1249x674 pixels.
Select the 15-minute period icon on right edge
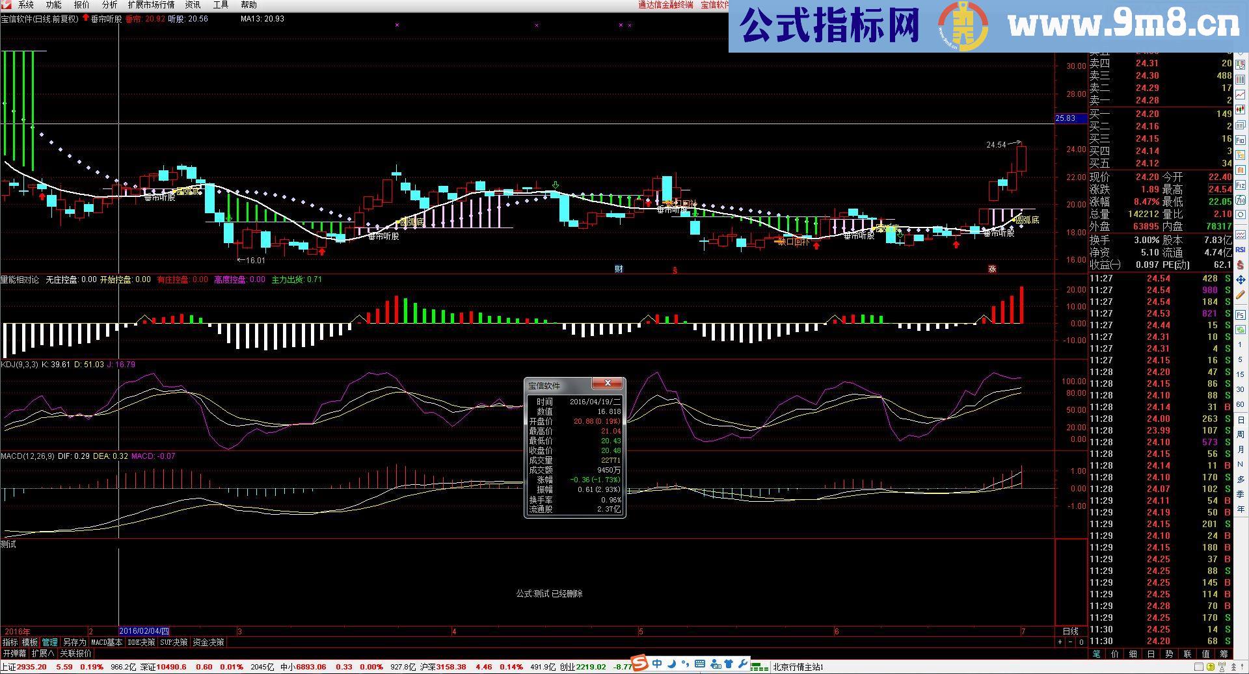pos(1241,374)
